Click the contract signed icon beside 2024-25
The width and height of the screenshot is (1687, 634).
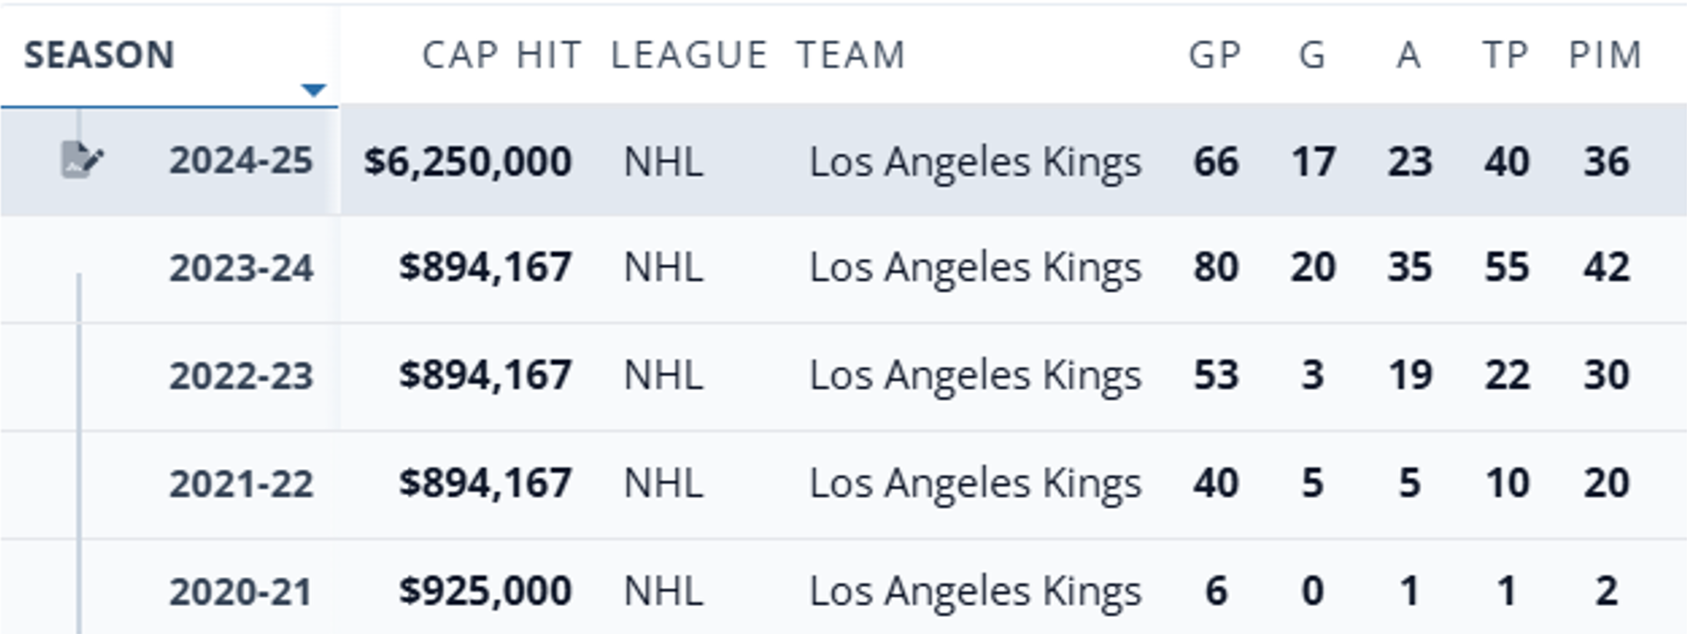tap(80, 160)
